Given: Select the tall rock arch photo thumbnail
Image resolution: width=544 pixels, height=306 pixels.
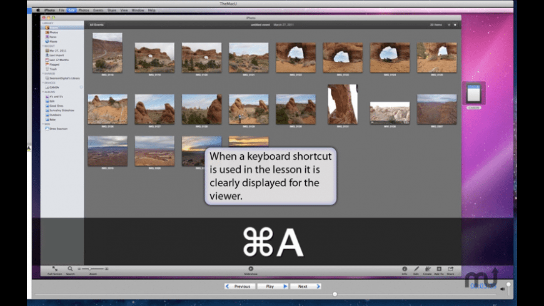Looking at the screenshot, I should [x=343, y=104].
